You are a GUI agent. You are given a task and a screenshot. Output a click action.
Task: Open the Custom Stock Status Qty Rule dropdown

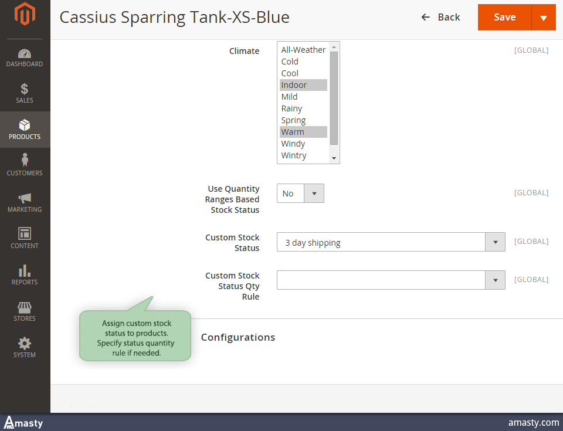pos(391,280)
